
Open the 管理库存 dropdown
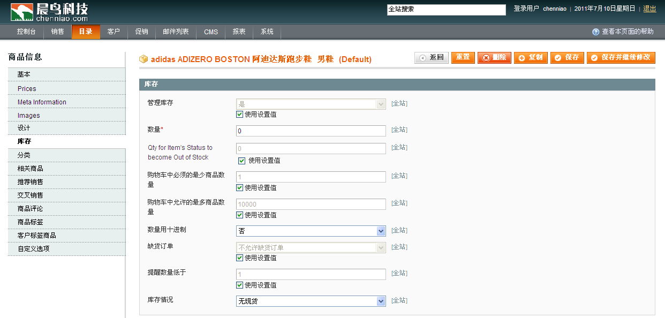(311, 104)
